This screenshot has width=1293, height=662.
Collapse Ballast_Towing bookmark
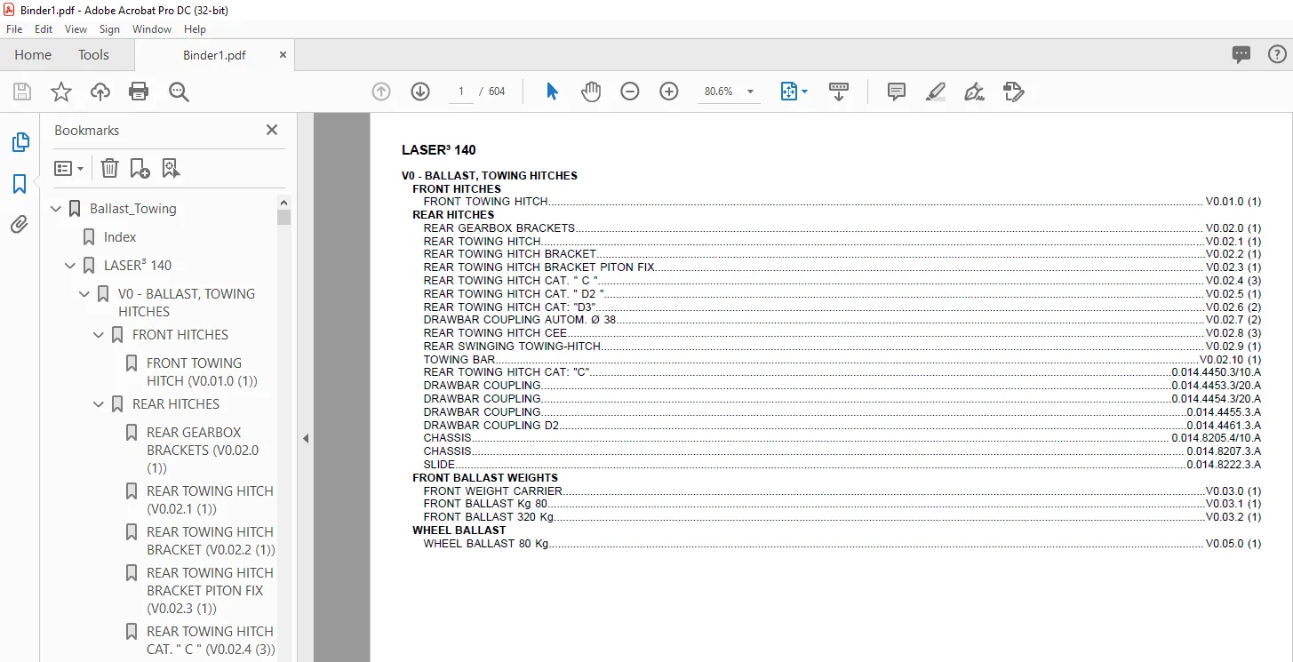57,209
